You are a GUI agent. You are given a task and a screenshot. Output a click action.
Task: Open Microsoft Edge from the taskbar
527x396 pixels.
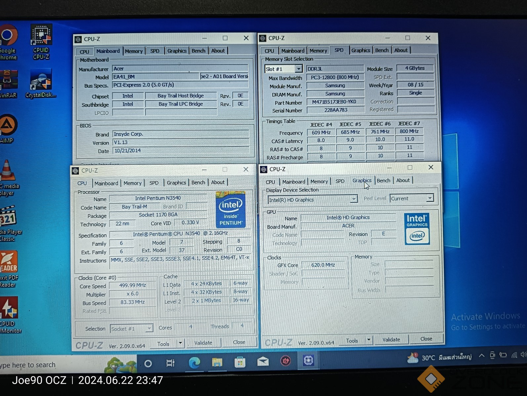(x=194, y=363)
